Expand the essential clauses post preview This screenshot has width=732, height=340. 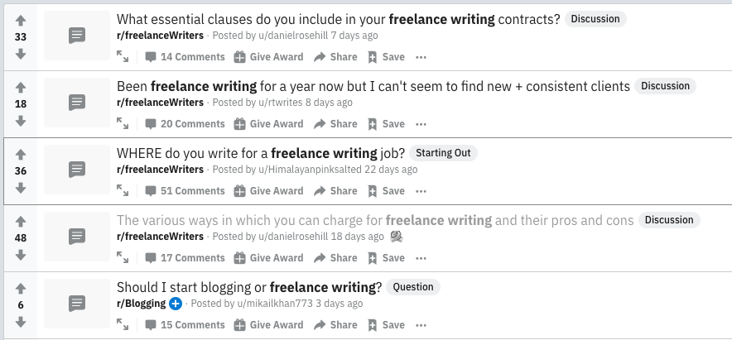[x=123, y=57]
